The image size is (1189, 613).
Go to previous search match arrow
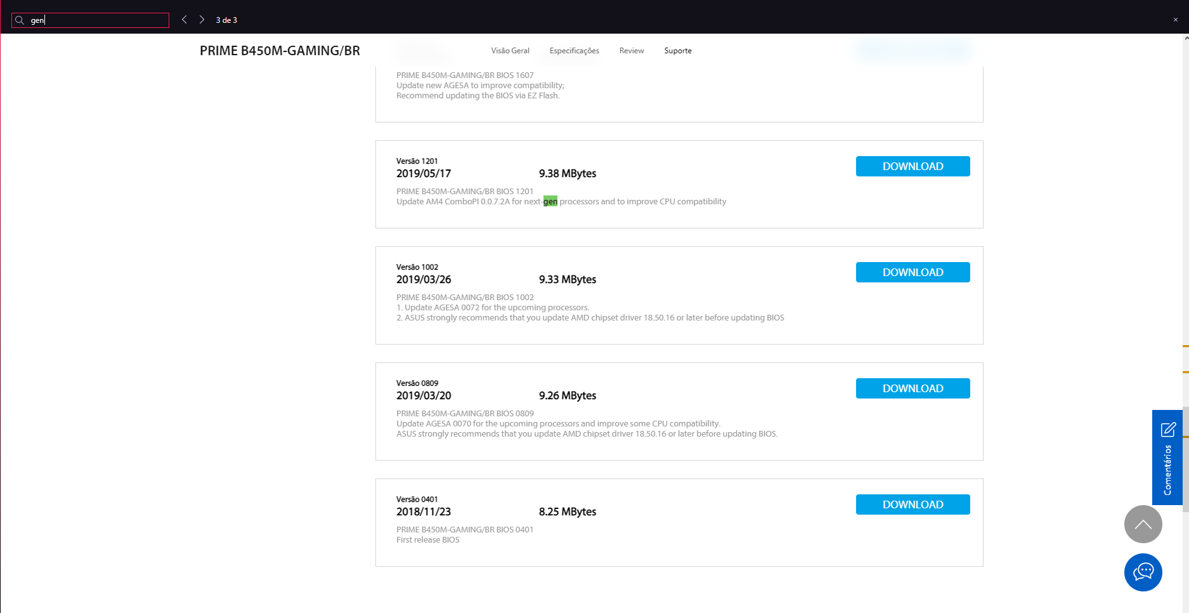tap(185, 20)
